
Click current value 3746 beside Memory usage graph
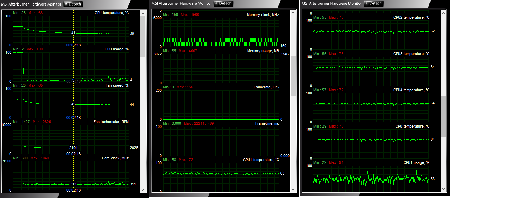click(284, 54)
